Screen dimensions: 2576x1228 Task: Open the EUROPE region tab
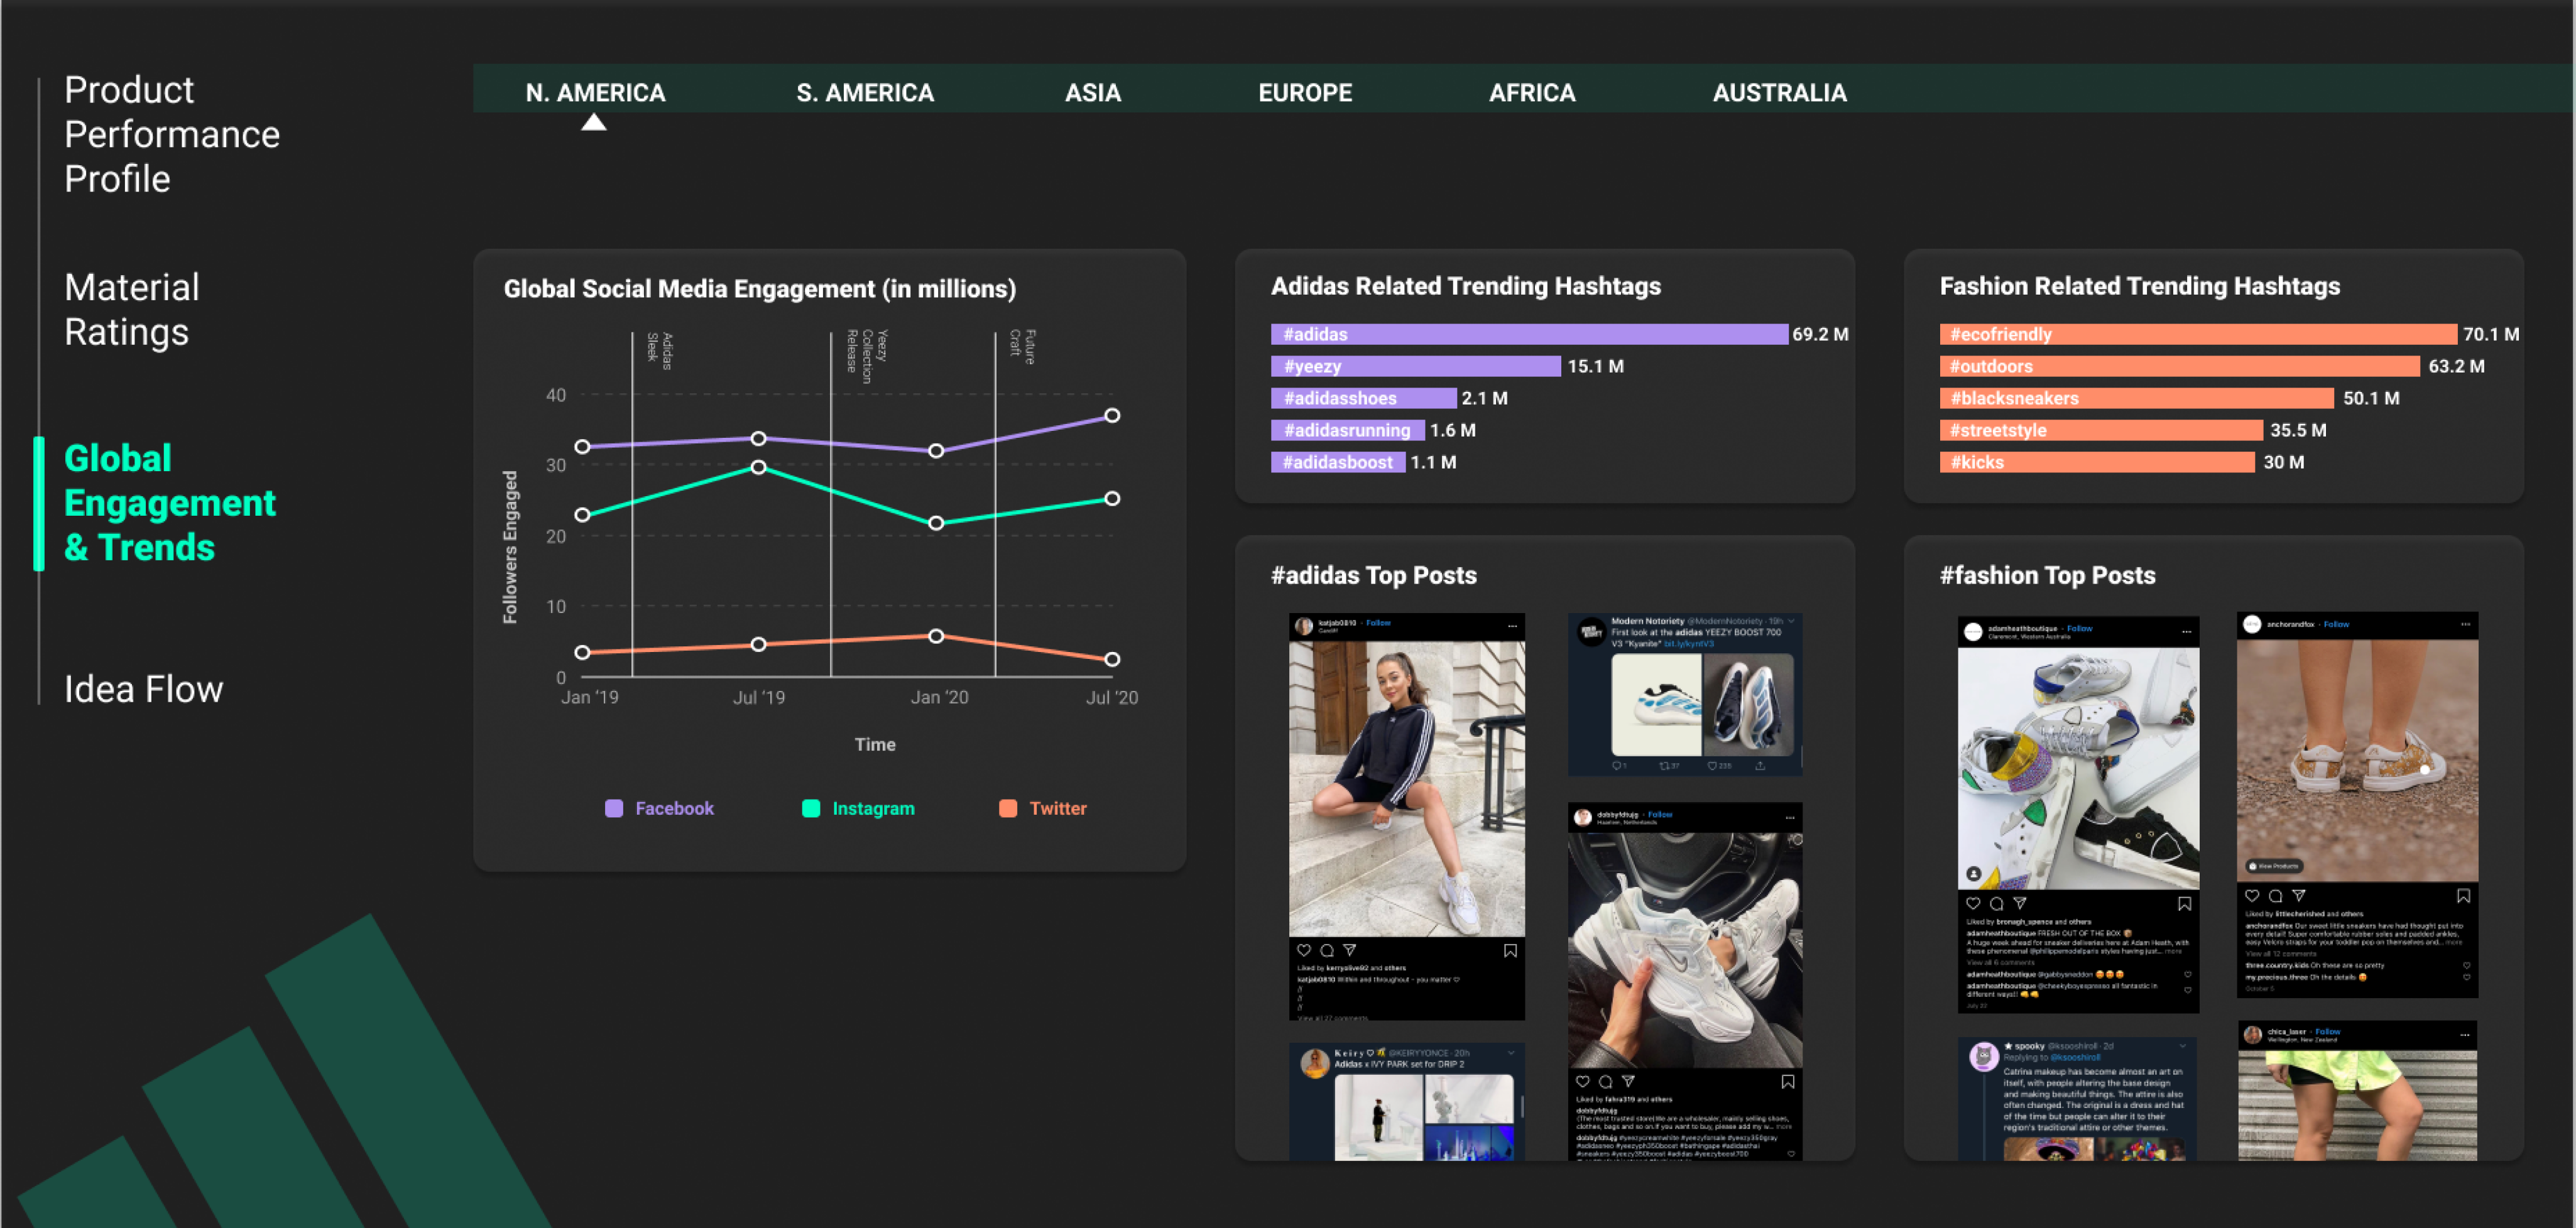[1305, 92]
